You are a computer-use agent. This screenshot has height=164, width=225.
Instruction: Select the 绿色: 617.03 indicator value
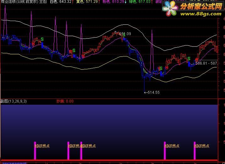(140, 2)
